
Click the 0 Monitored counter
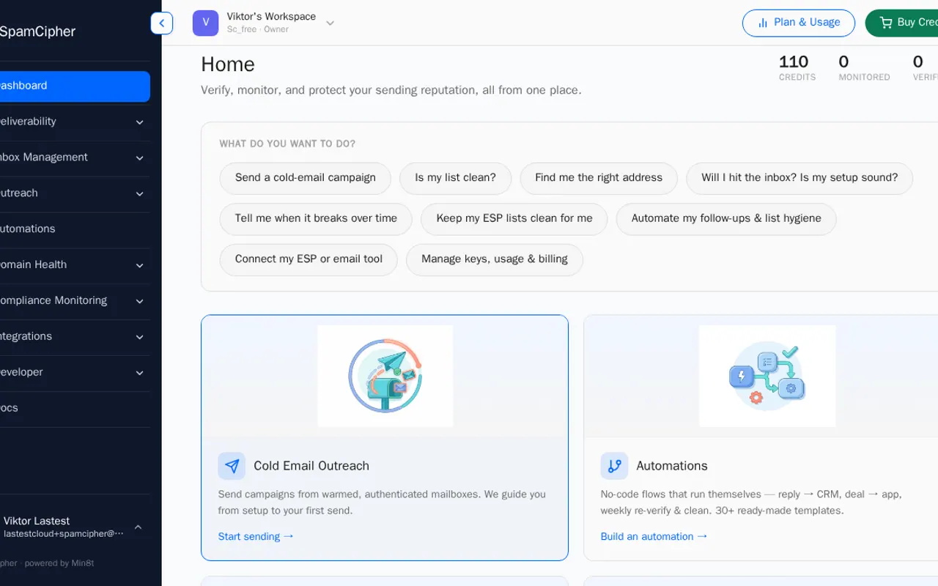[864, 67]
